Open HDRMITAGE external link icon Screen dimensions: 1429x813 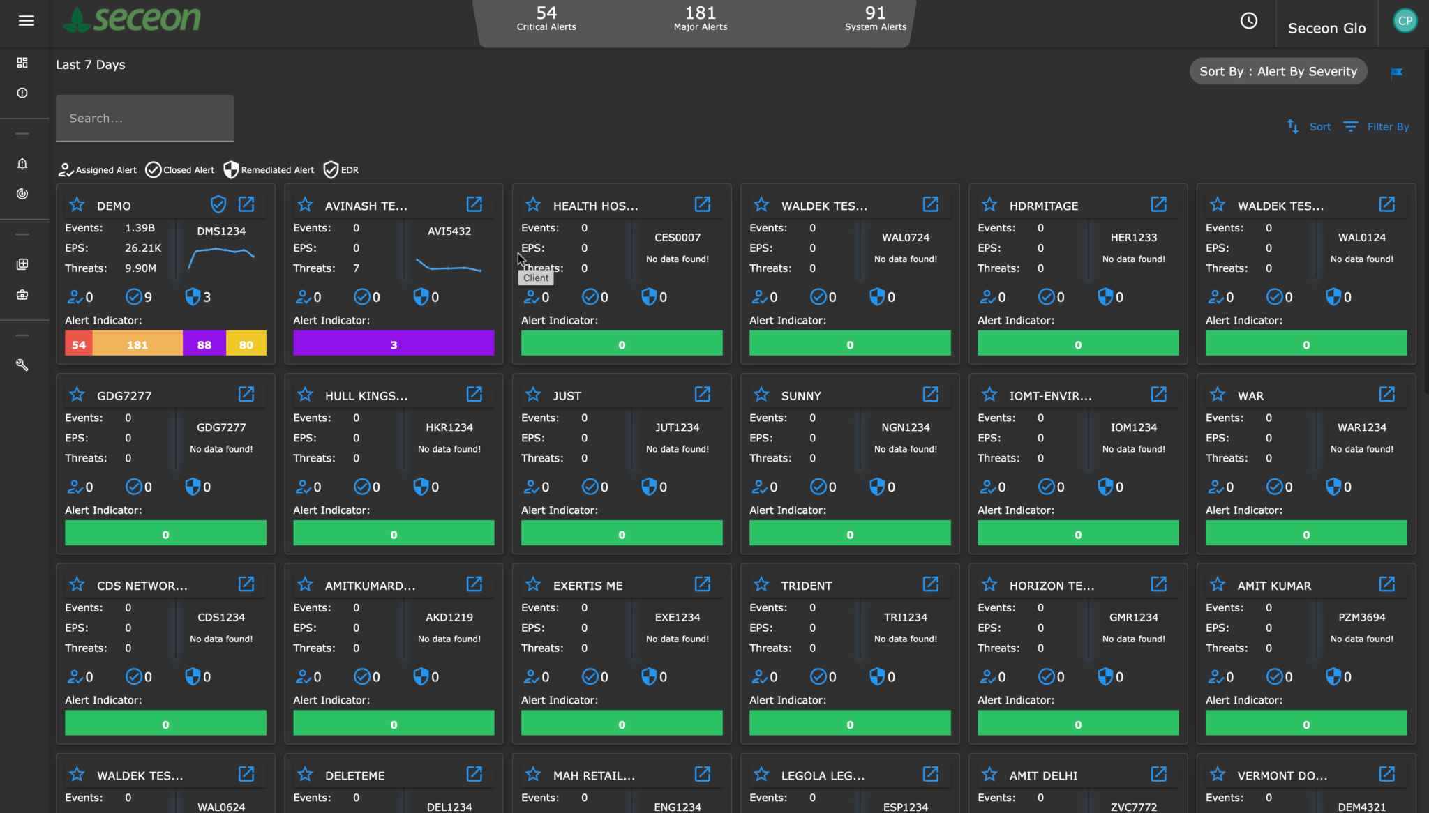[1159, 204]
